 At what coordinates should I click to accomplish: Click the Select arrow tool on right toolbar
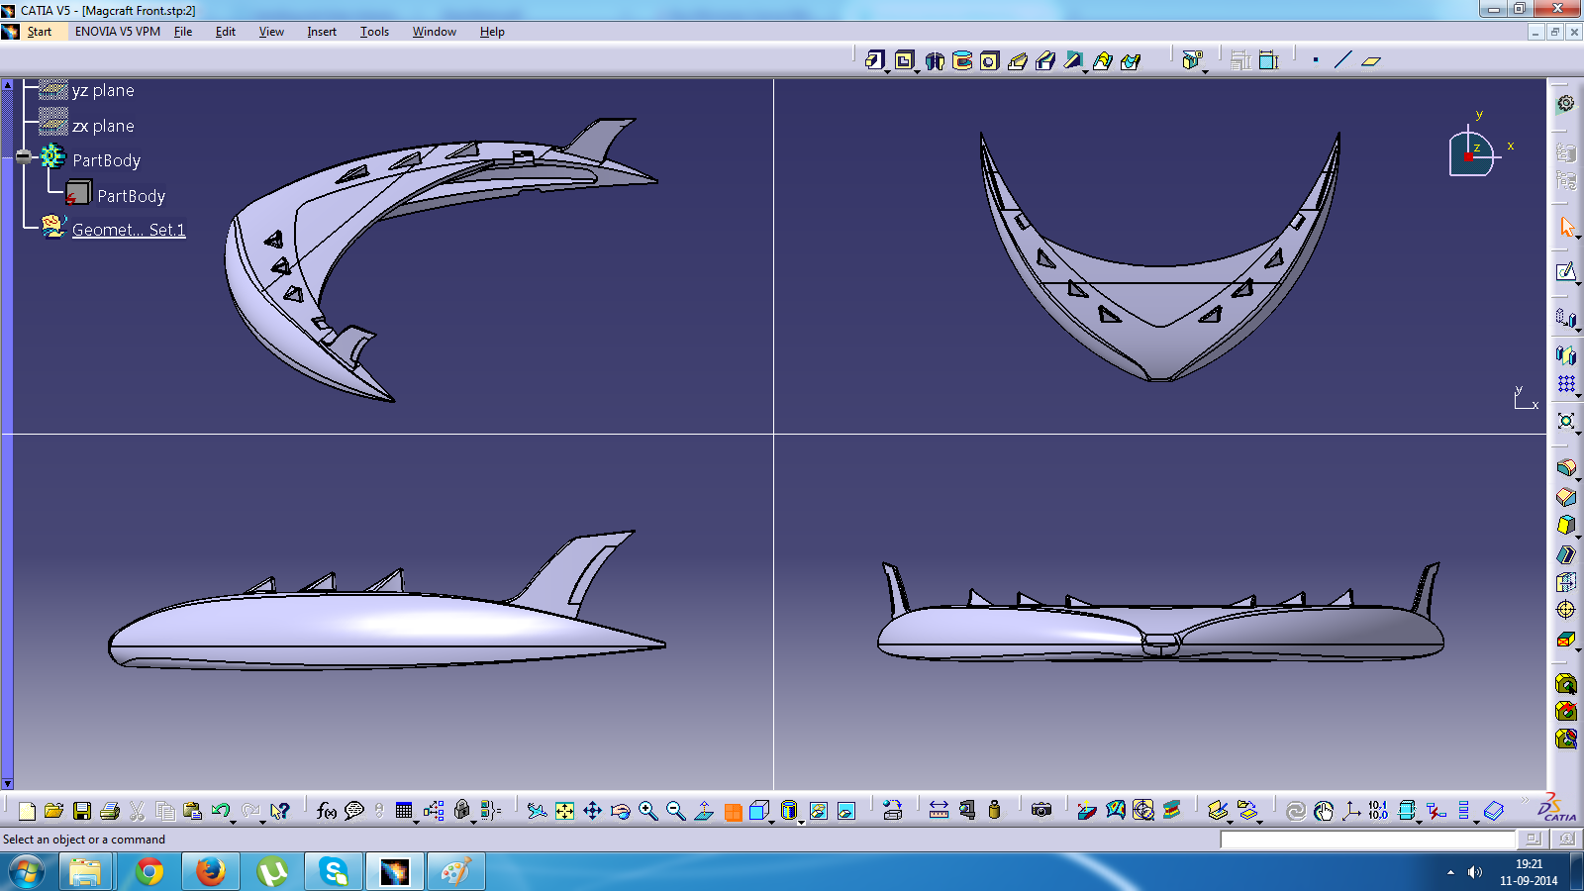(1566, 227)
